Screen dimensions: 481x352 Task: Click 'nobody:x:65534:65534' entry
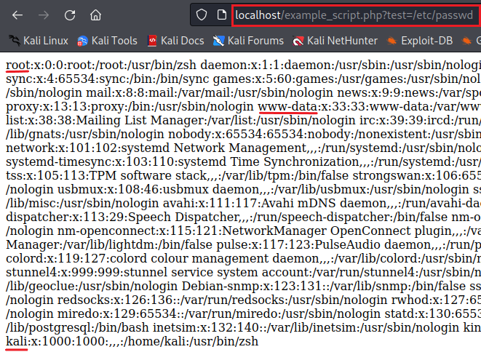236,134
